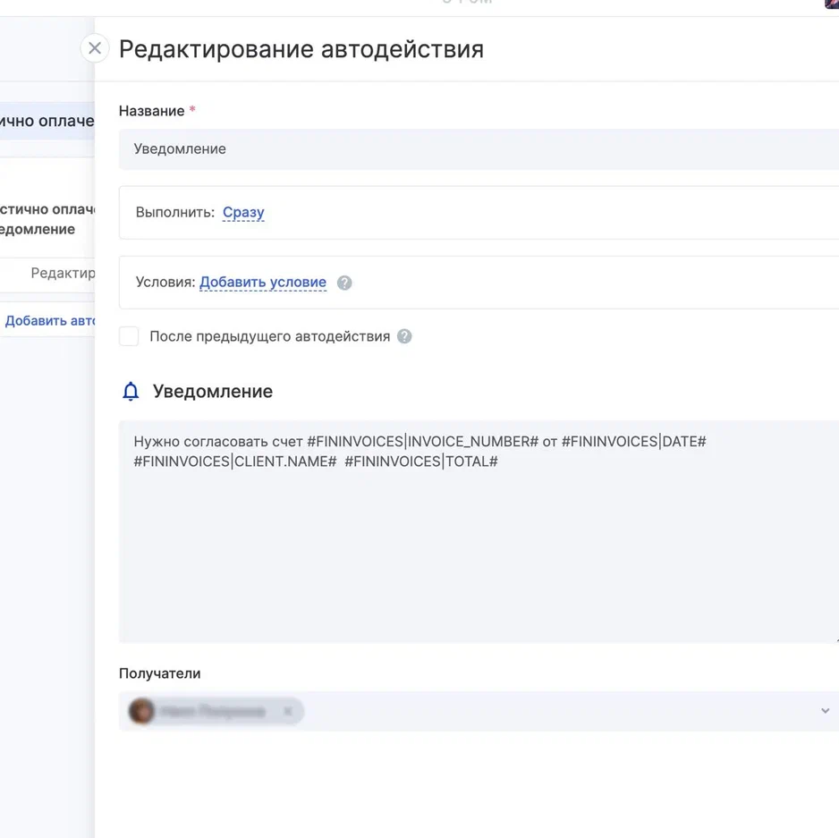The image size is (839, 838).
Task: Grab the text area resize handle
Action: tap(835, 639)
